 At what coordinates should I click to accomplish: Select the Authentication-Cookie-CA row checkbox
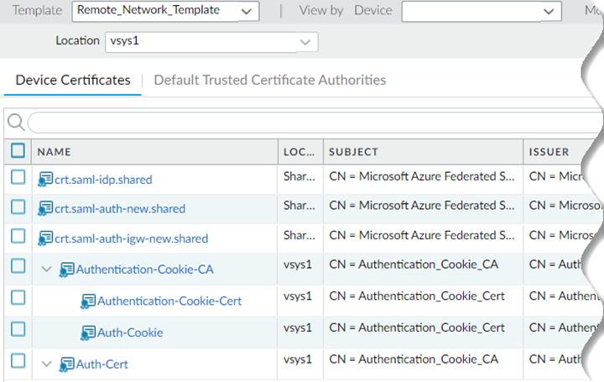click(x=18, y=266)
